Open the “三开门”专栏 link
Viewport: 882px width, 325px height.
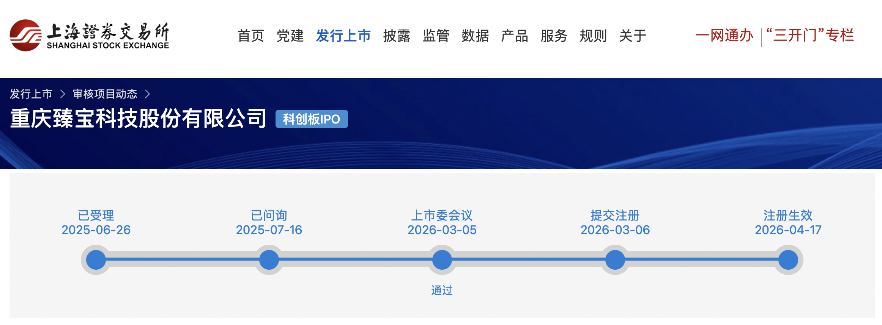(810, 36)
